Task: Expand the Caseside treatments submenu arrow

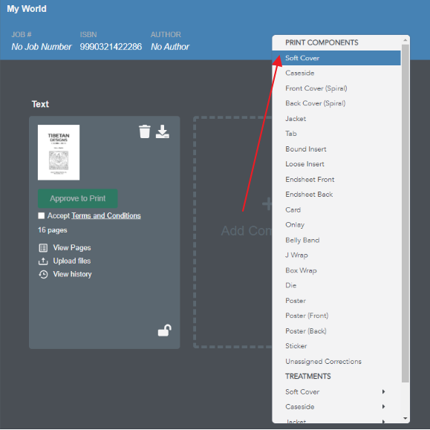Action: coord(384,406)
